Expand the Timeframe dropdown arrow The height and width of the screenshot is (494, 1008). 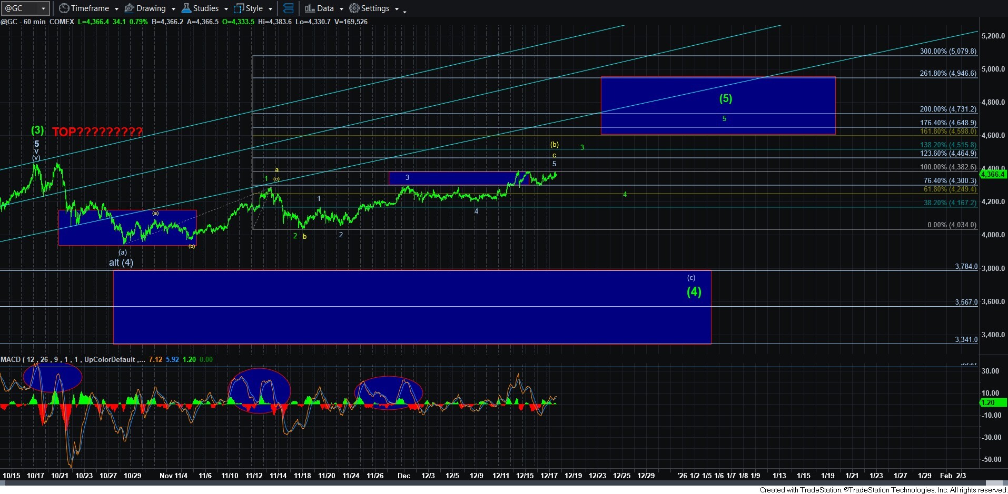coord(117,9)
